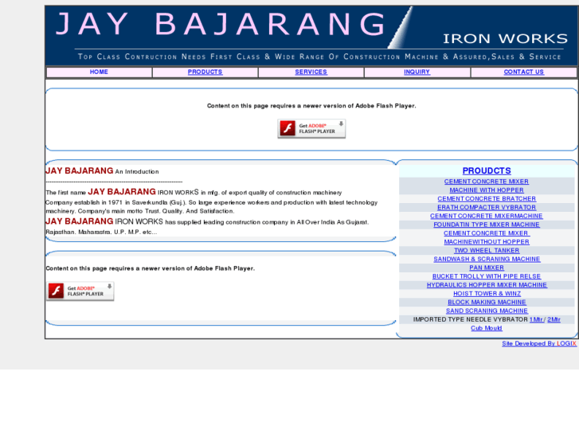The width and height of the screenshot is (579, 434).
Task: Open FOUNDATIN TYPE MIXER MACHINE link
Action: click(x=487, y=225)
